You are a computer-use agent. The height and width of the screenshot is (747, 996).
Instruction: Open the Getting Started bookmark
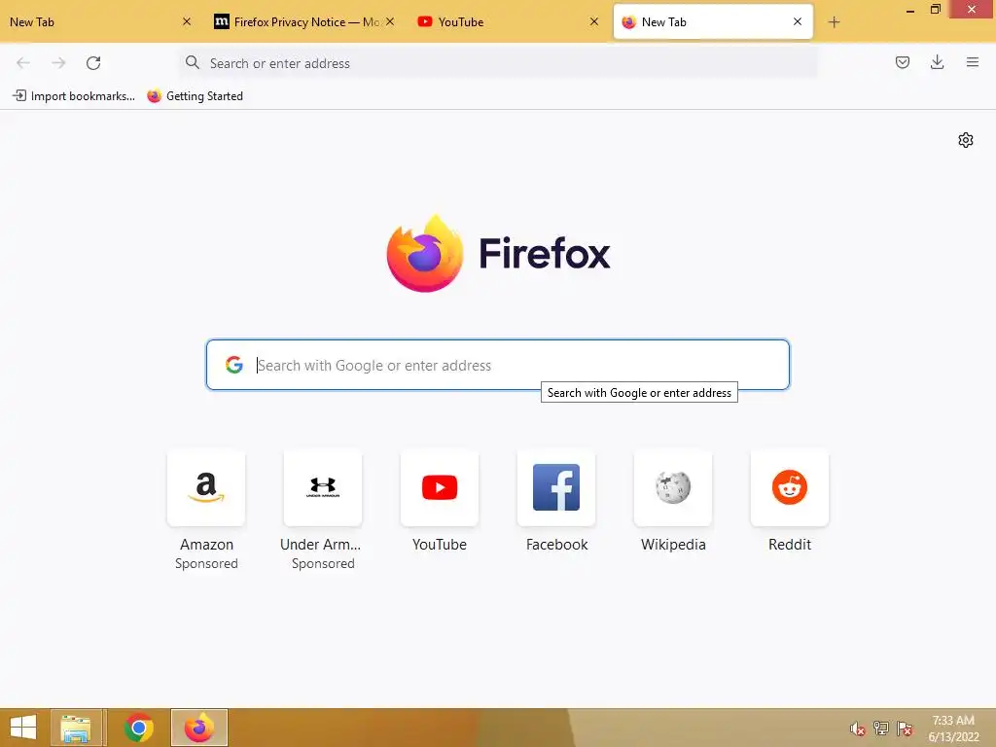click(x=195, y=96)
